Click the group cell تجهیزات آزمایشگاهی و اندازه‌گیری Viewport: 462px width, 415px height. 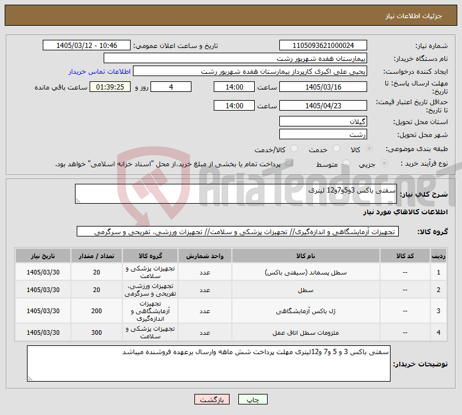[150, 311]
